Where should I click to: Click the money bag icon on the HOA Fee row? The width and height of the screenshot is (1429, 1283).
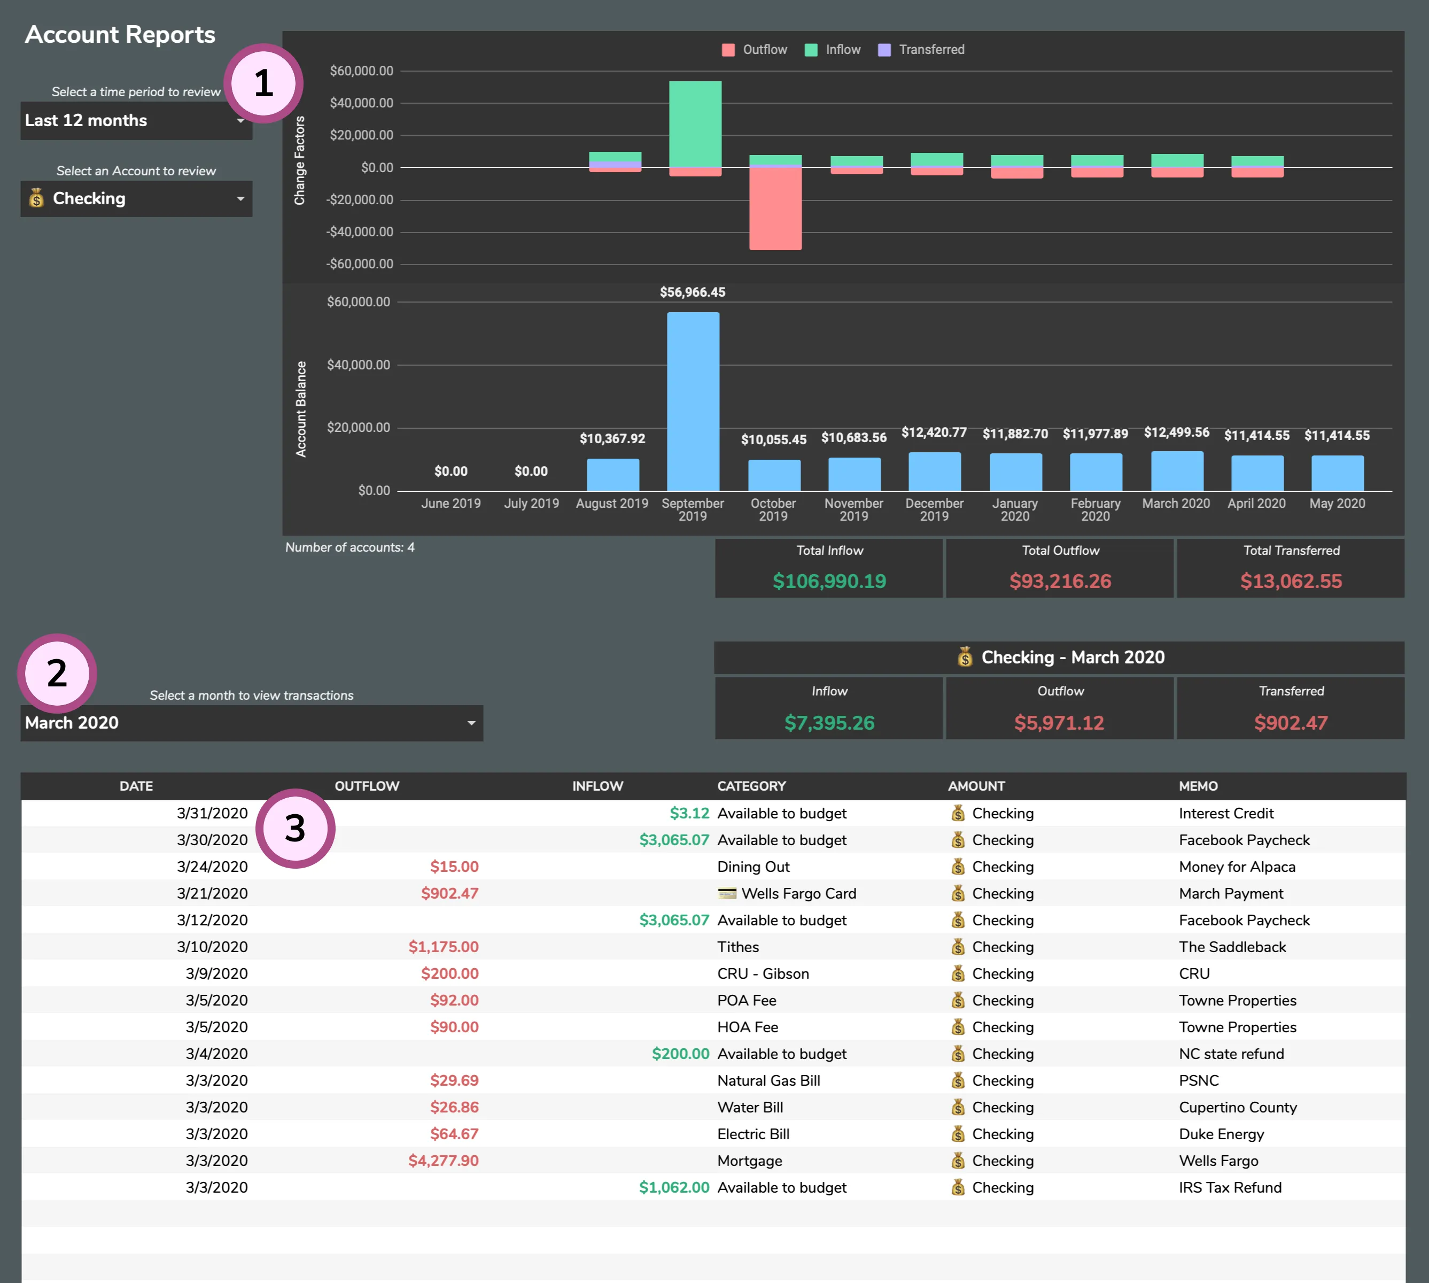958,1027
